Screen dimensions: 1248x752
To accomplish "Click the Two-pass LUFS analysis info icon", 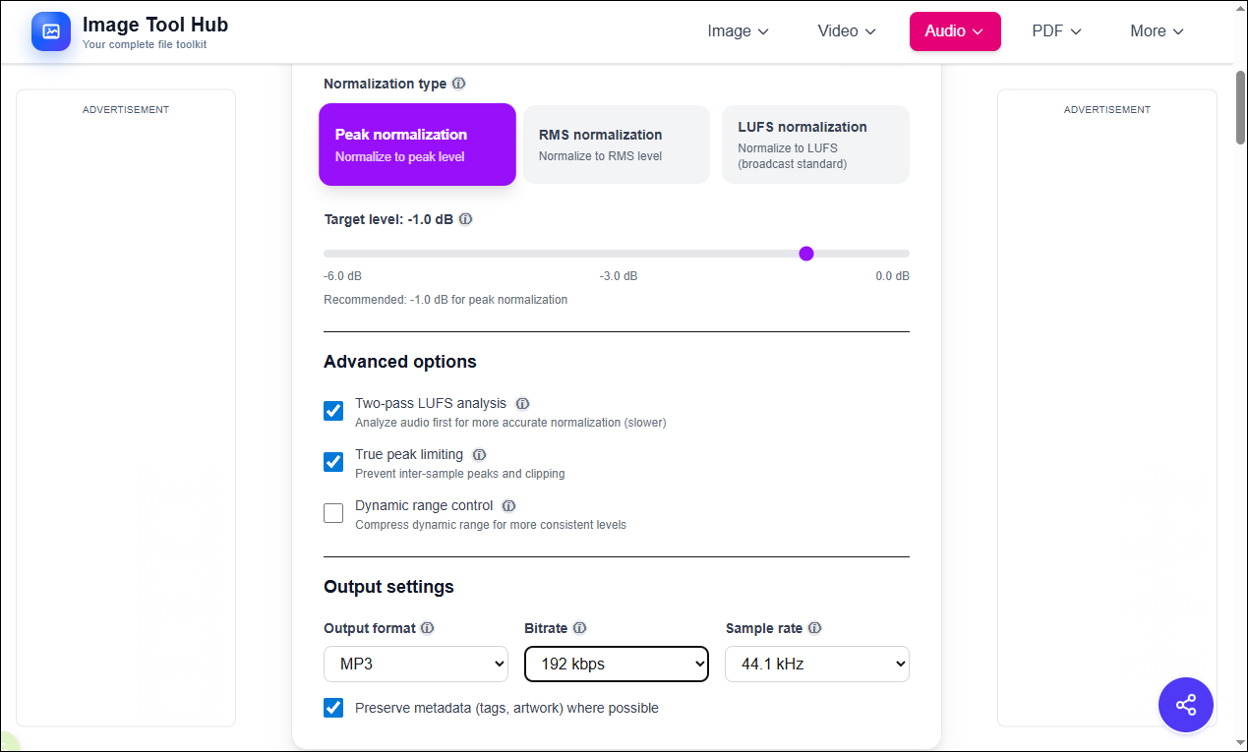I will coord(522,403).
